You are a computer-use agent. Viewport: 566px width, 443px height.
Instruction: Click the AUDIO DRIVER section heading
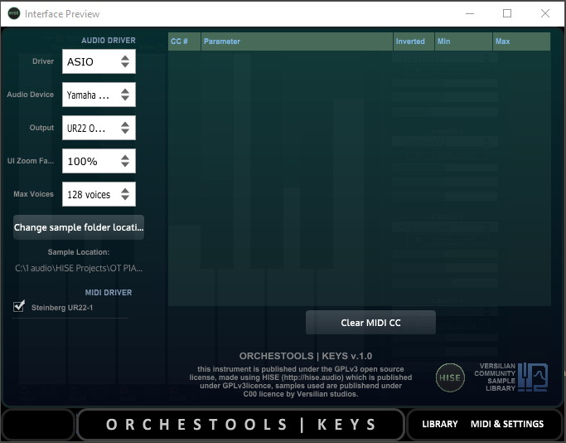[109, 41]
